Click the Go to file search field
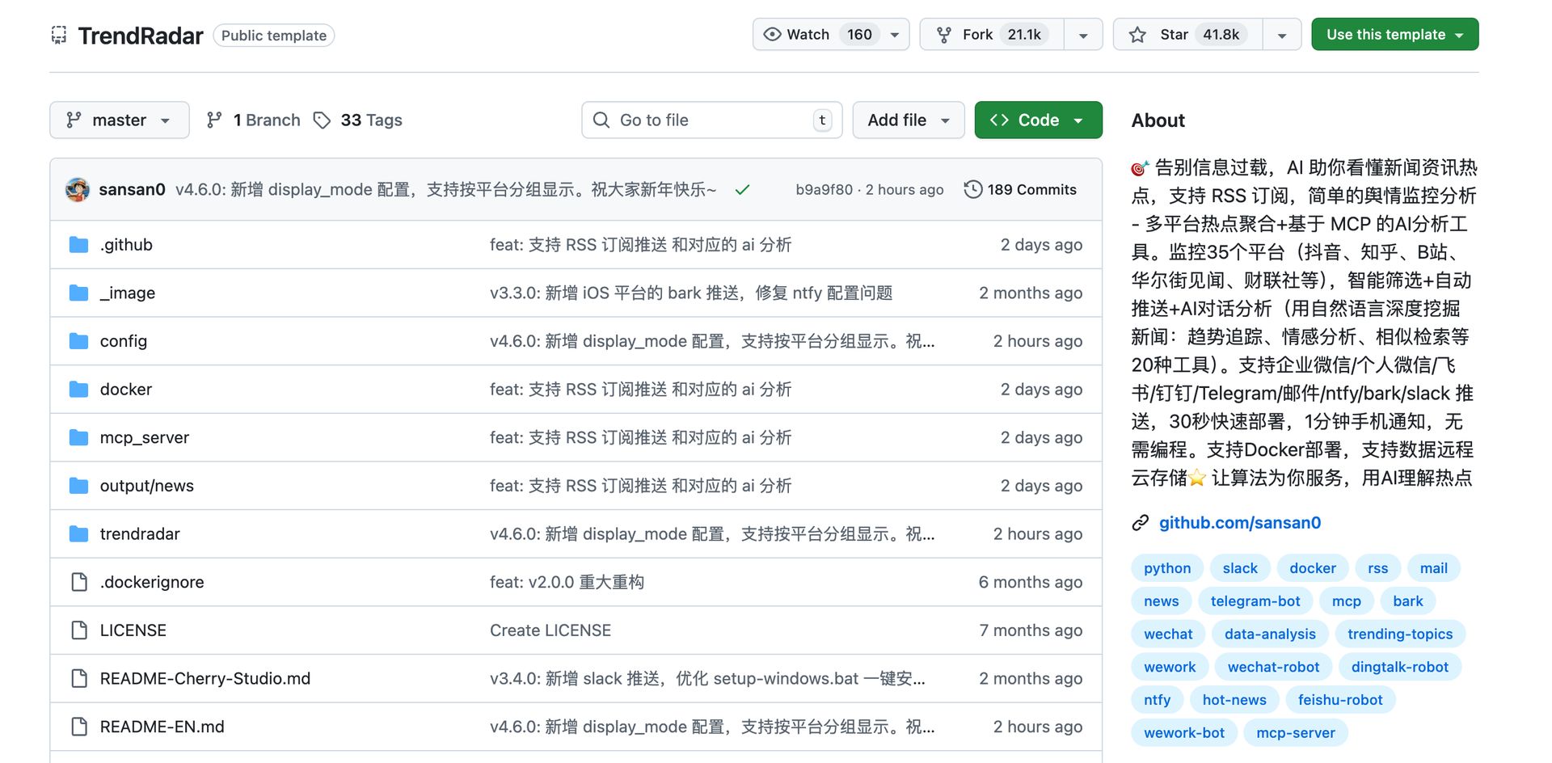 coord(711,120)
